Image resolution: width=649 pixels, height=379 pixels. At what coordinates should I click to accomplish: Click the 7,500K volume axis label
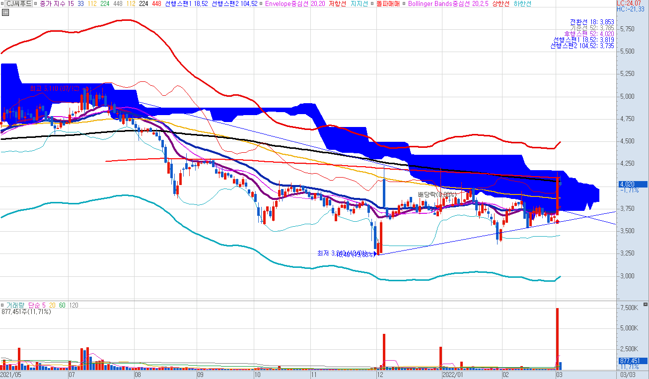click(x=628, y=308)
